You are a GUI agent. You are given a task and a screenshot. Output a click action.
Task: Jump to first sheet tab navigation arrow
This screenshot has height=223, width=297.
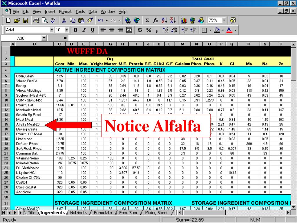[3, 213]
